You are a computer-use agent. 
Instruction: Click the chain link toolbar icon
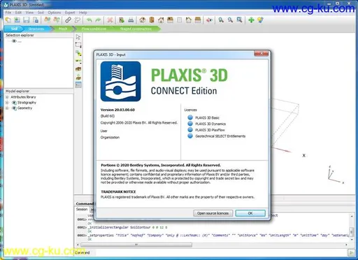(x=68, y=20)
